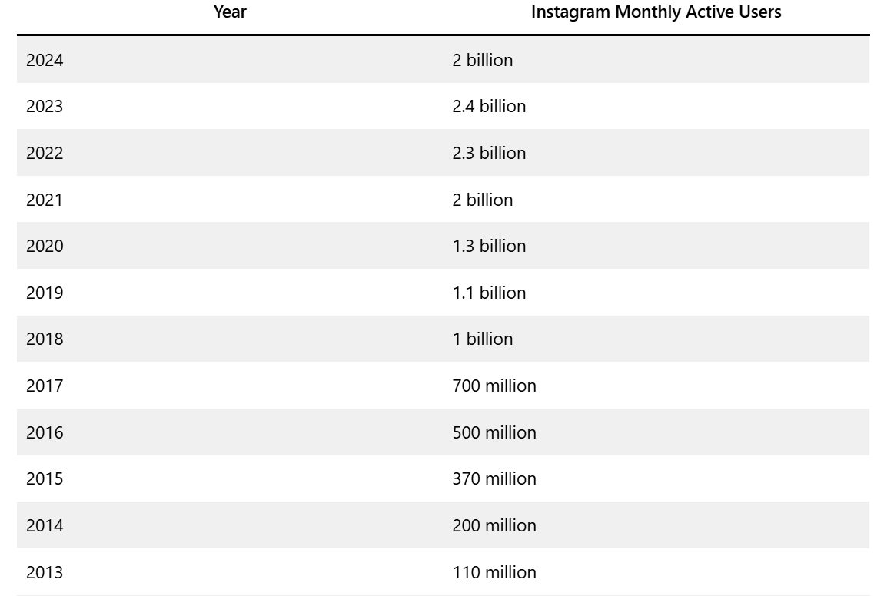Viewport: 884px width, 596px height.
Task: Select the 700 million users cell
Action: coord(494,386)
